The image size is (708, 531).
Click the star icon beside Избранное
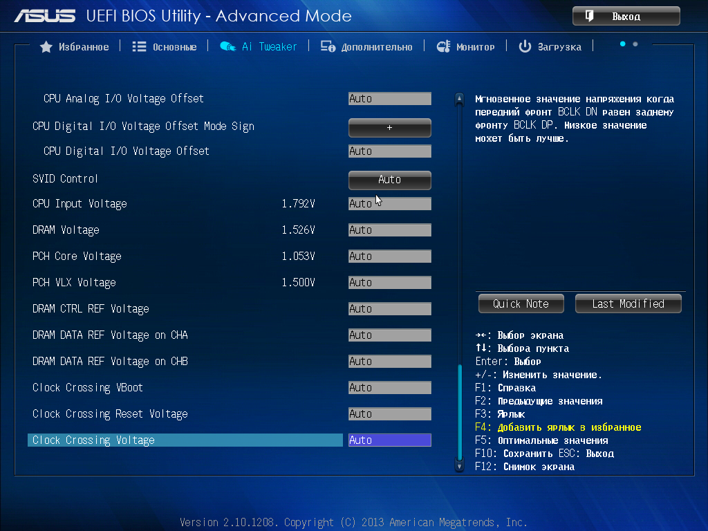coord(46,46)
